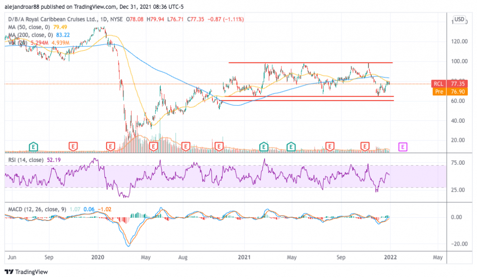Viewport: 477px width, 280px height.
Task: Click the 2021 label on the time axis
Action: pos(244,258)
